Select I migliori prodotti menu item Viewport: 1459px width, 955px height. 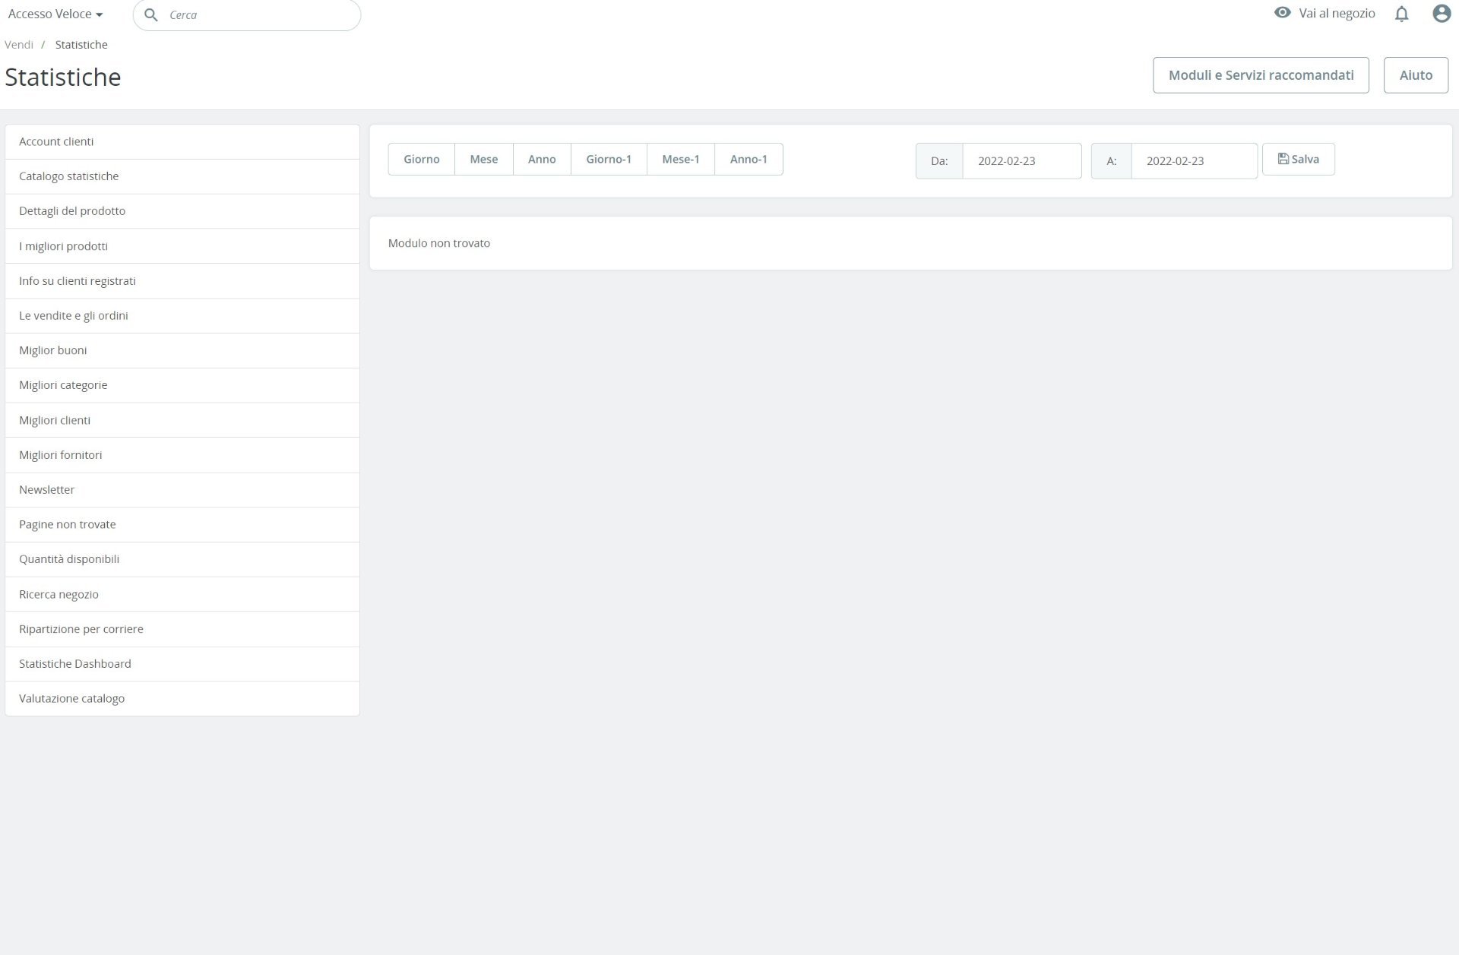[63, 246]
